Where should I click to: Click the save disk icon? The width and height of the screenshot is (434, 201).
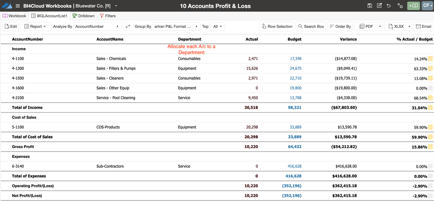click(x=370, y=6)
